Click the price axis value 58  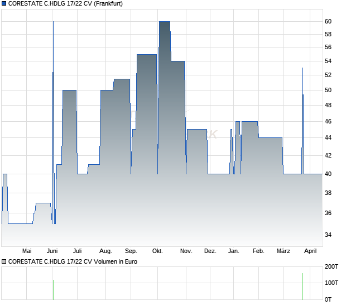(x=328, y=34)
